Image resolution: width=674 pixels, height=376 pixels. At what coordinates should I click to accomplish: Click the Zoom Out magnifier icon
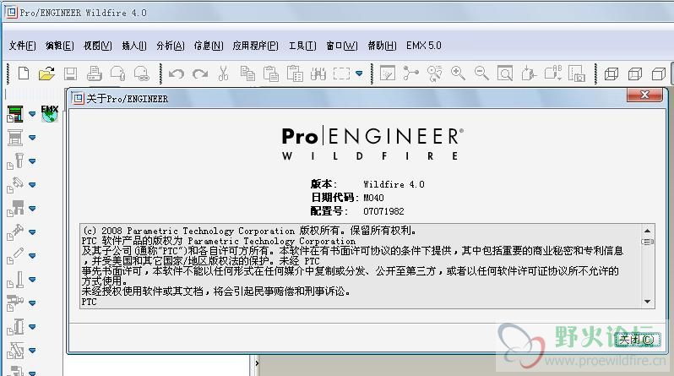(481, 74)
